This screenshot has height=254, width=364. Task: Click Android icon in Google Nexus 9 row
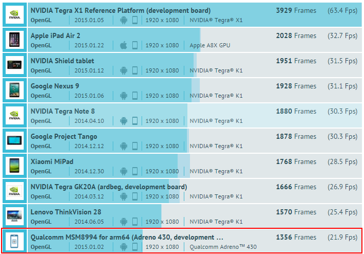(x=124, y=96)
